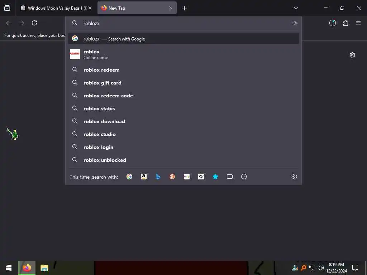The image size is (367, 275).
Task: Pick the roblox unblocked suggestion
Action: coord(183,160)
